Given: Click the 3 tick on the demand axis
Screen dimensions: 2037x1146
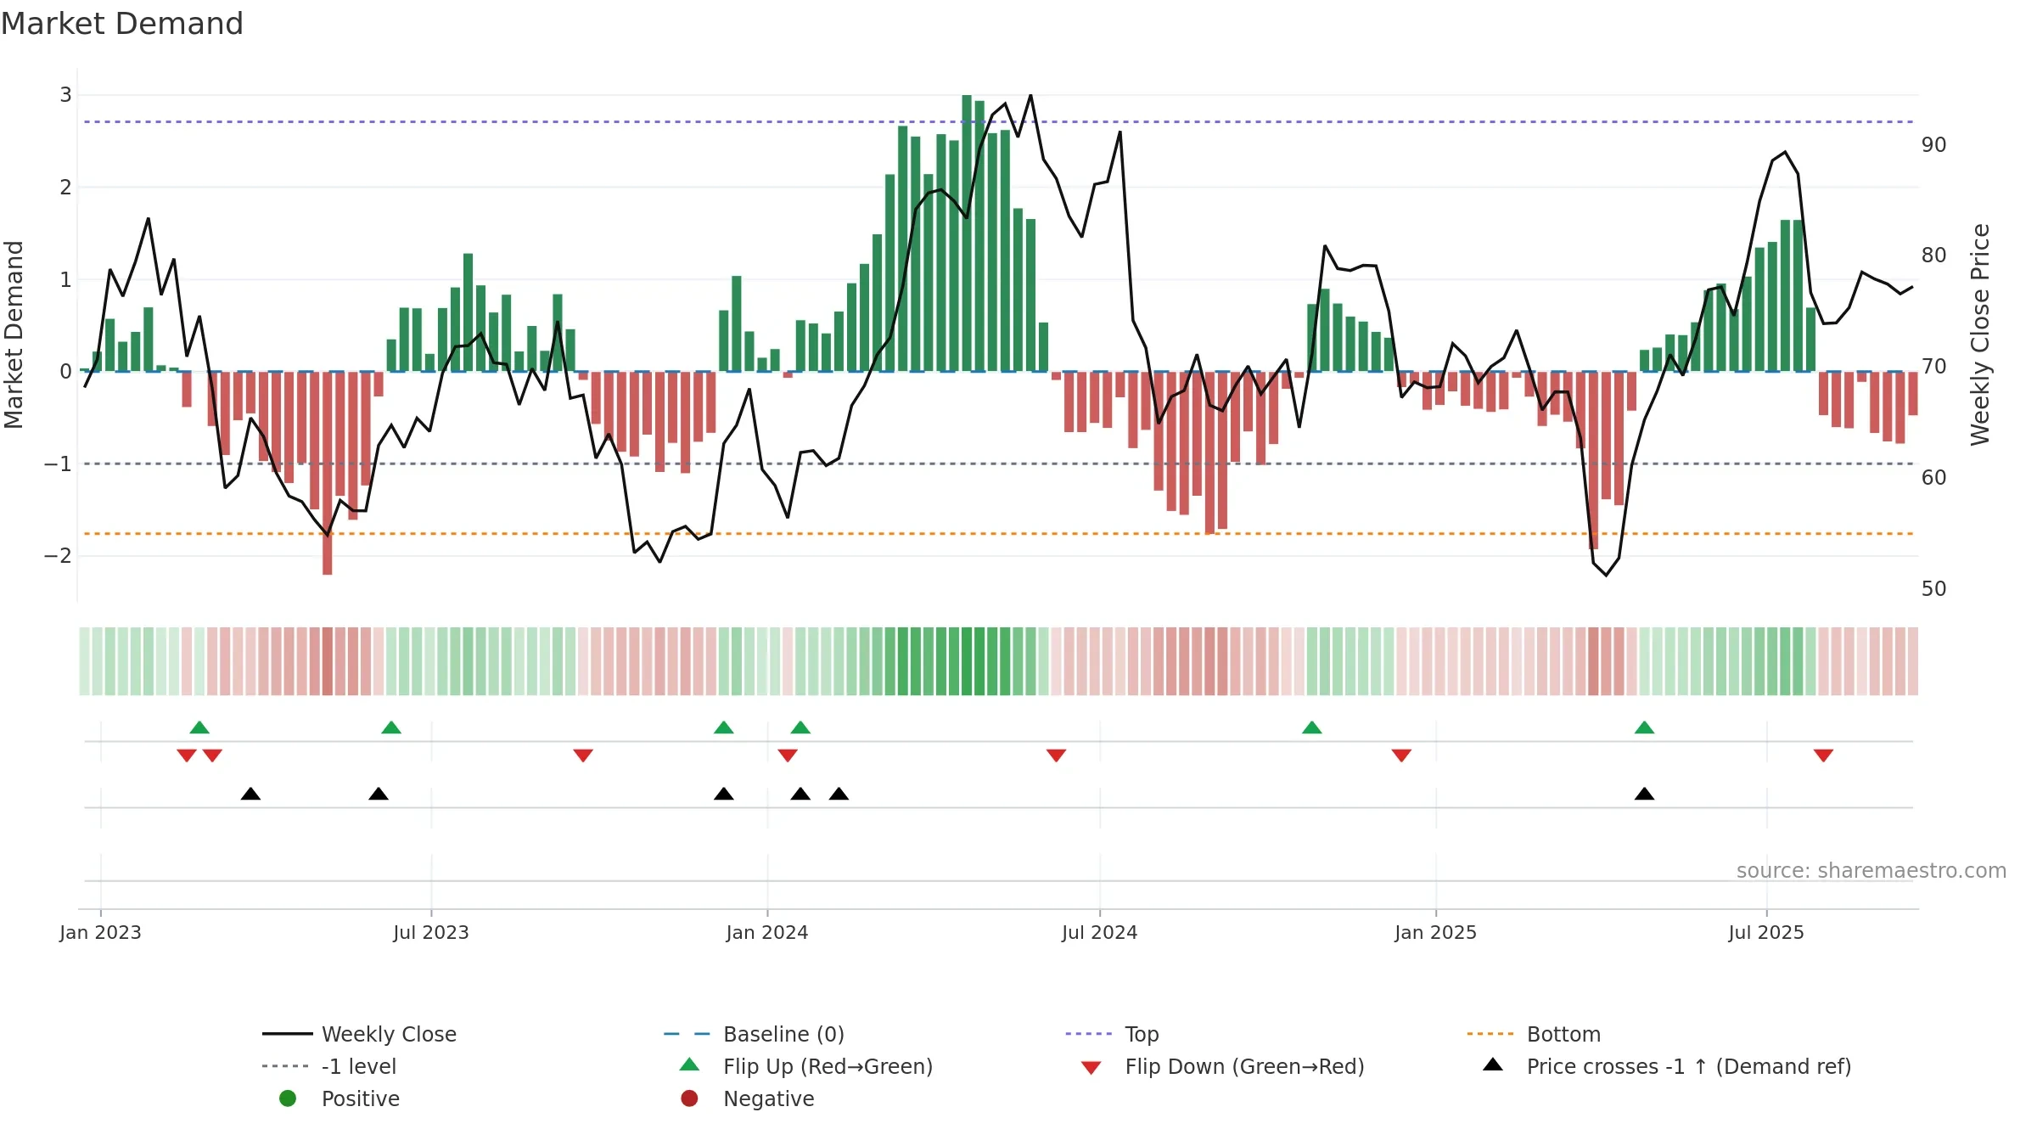Looking at the screenshot, I should (65, 94).
